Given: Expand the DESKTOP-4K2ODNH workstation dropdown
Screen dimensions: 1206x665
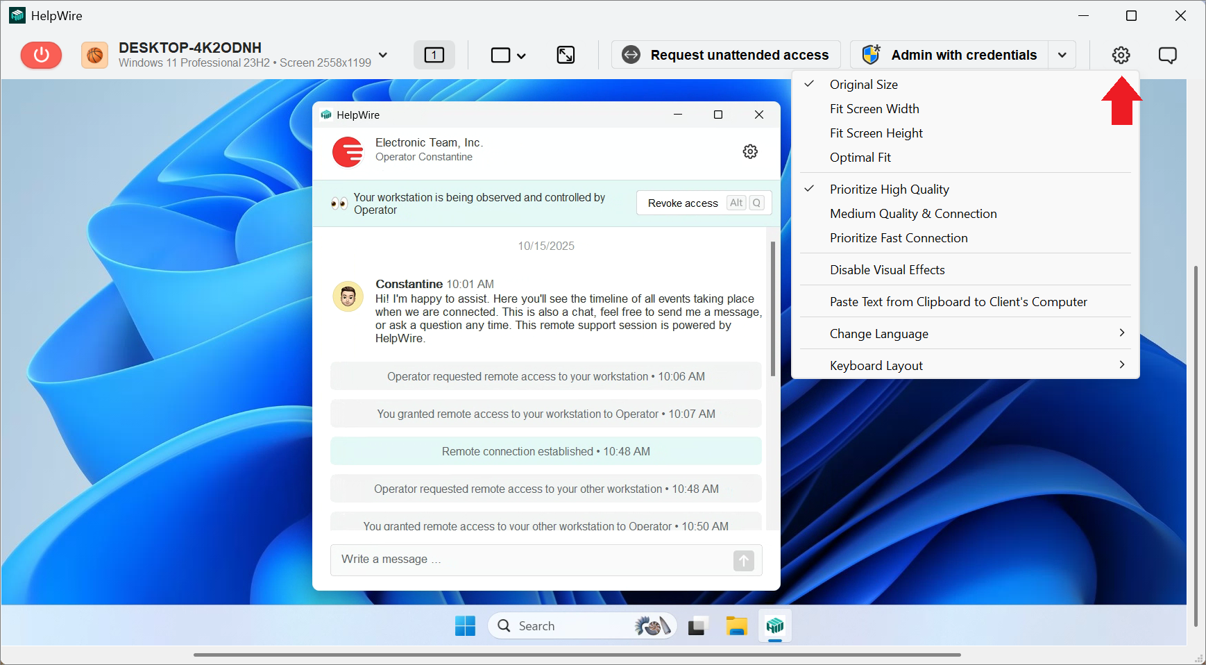Looking at the screenshot, I should tap(383, 55).
